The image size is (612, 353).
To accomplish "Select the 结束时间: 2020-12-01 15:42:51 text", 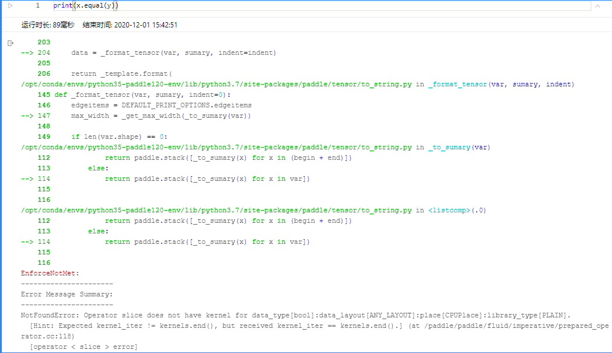I will coord(130,25).
